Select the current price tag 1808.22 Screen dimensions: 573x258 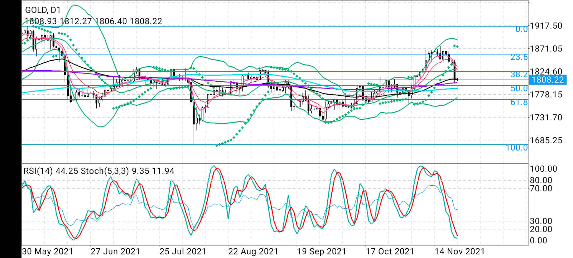pyautogui.click(x=548, y=80)
